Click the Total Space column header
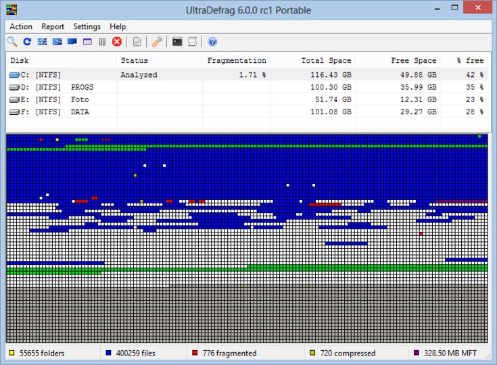 pos(313,60)
